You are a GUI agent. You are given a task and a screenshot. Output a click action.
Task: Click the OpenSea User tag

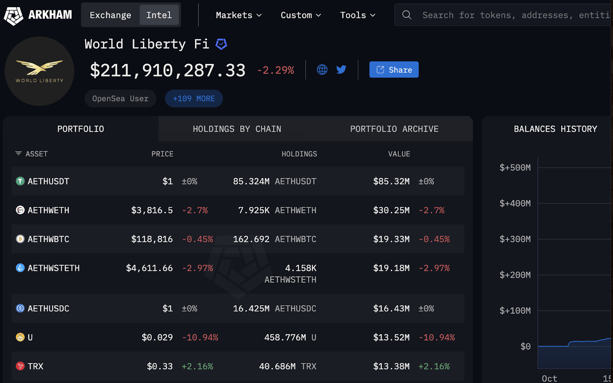pyautogui.click(x=120, y=98)
